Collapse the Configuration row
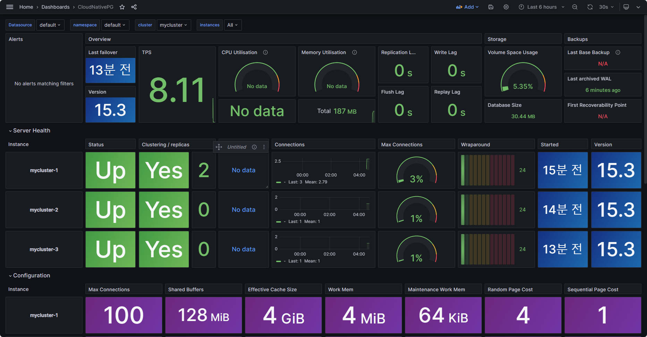Viewport: 647px width, 337px height. tap(29, 275)
